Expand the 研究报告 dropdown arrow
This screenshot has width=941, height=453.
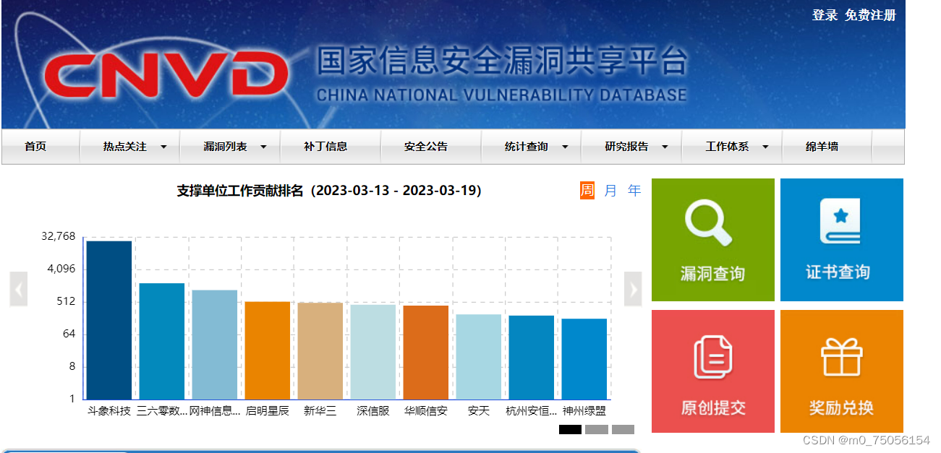click(x=665, y=147)
